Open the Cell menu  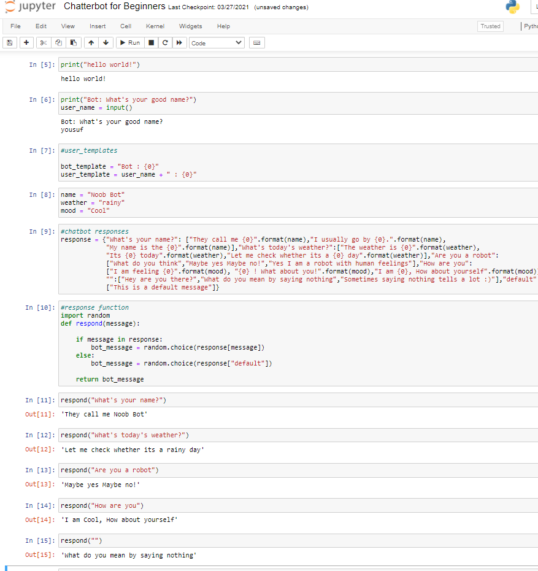(126, 26)
